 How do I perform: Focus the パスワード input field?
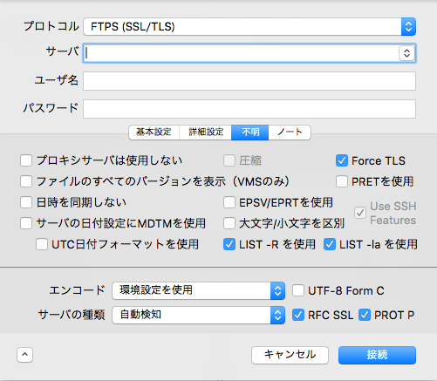click(x=249, y=109)
